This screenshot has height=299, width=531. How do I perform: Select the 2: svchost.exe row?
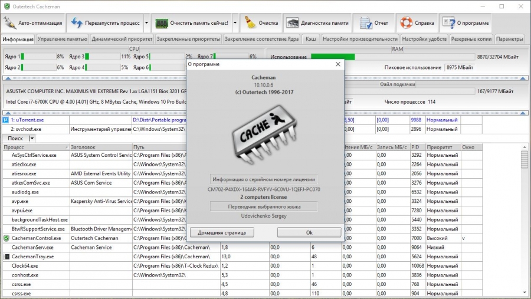click(242, 129)
